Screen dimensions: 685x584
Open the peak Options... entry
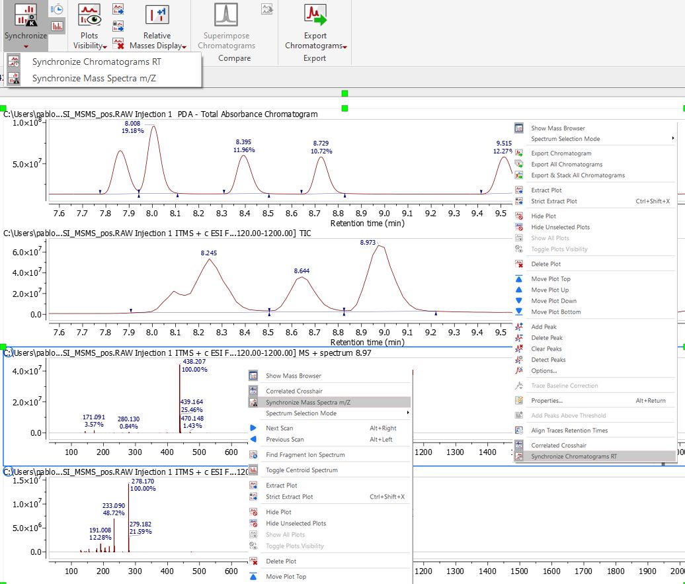point(594,370)
